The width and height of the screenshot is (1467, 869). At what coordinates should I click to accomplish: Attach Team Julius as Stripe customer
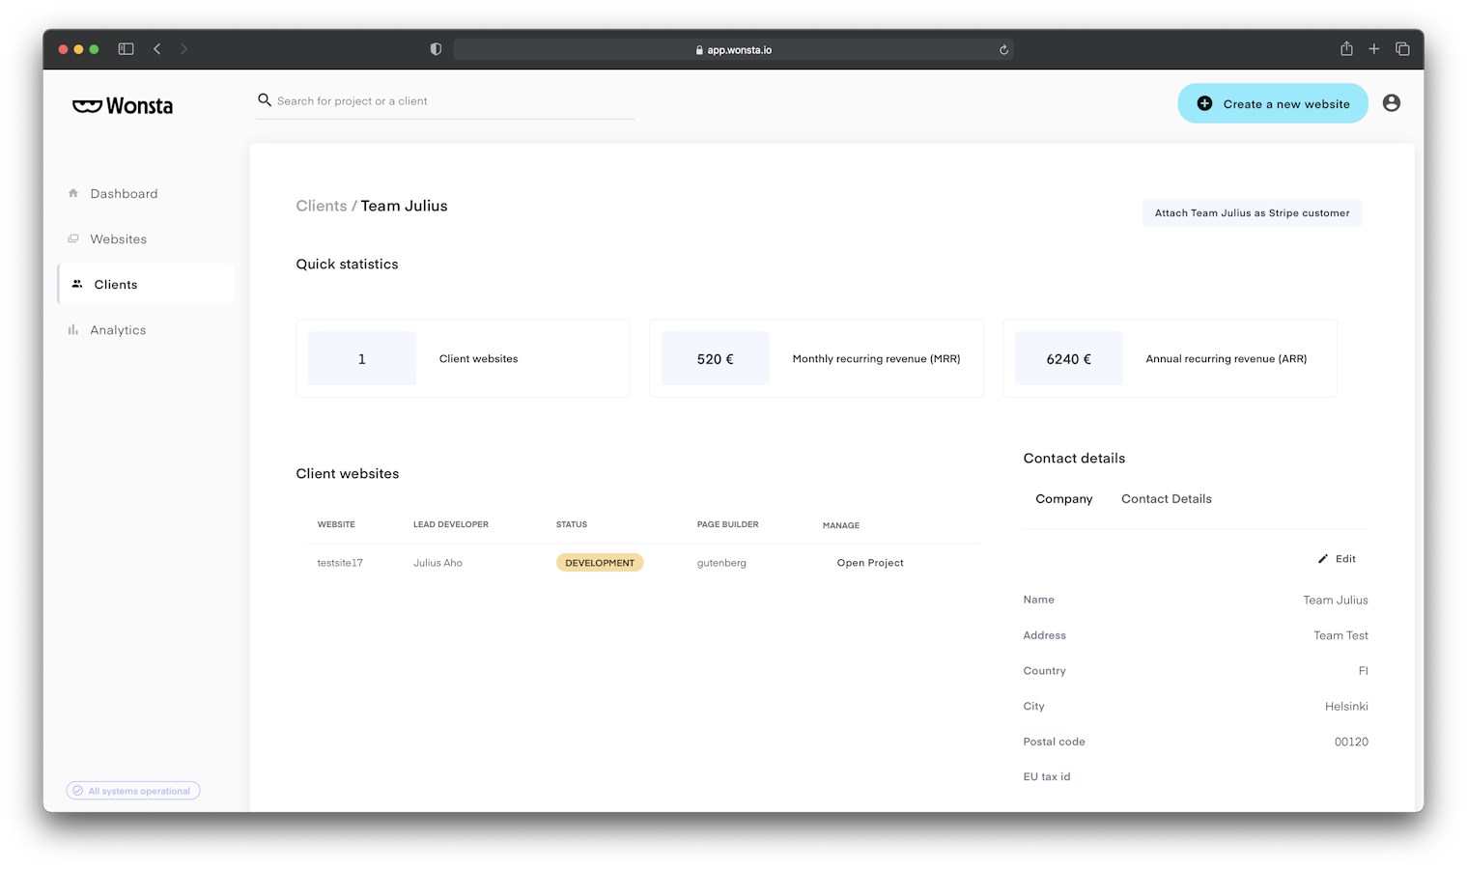click(1252, 213)
